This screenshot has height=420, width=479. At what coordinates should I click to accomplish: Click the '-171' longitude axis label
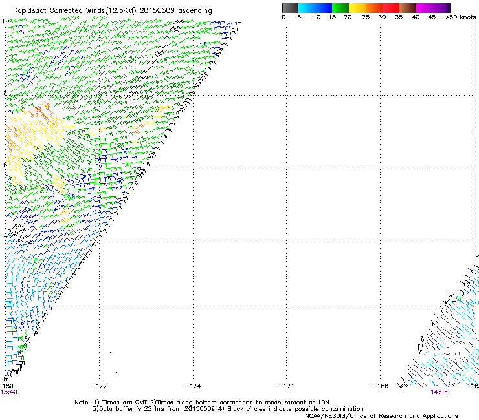click(287, 386)
